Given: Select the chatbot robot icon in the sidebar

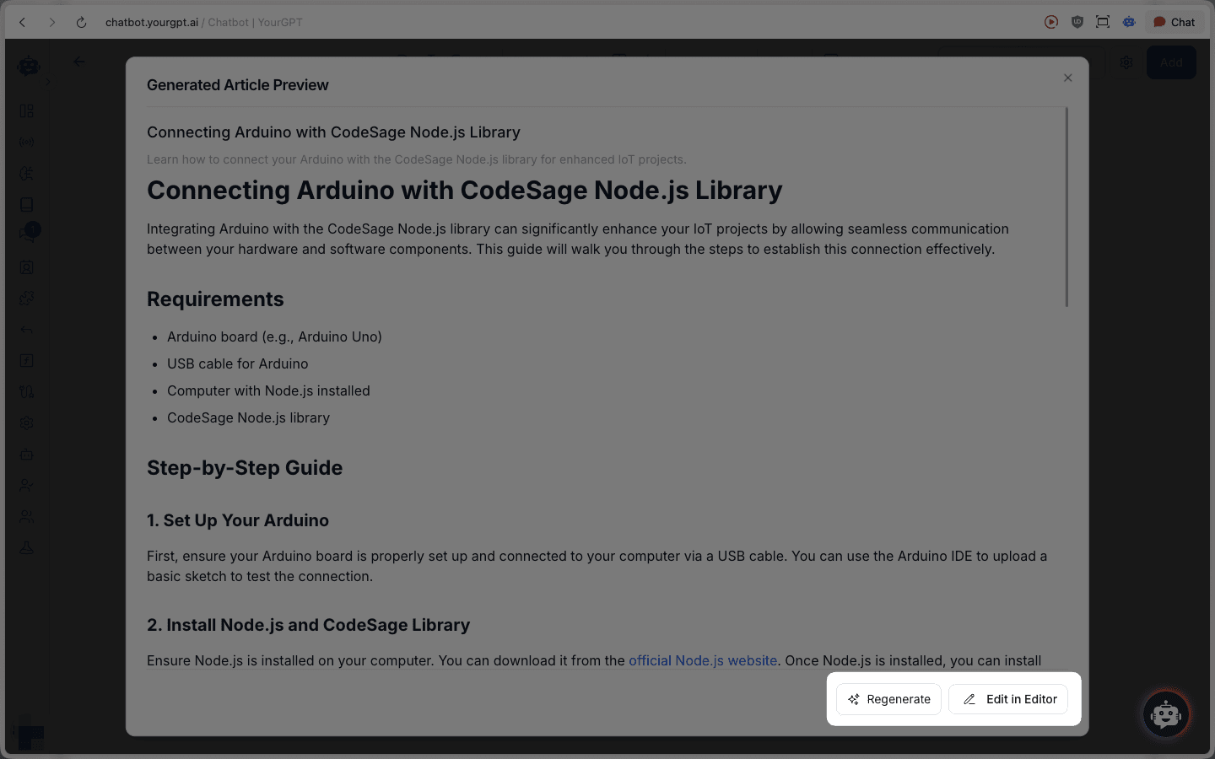Looking at the screenshot, I should point(26,454).
